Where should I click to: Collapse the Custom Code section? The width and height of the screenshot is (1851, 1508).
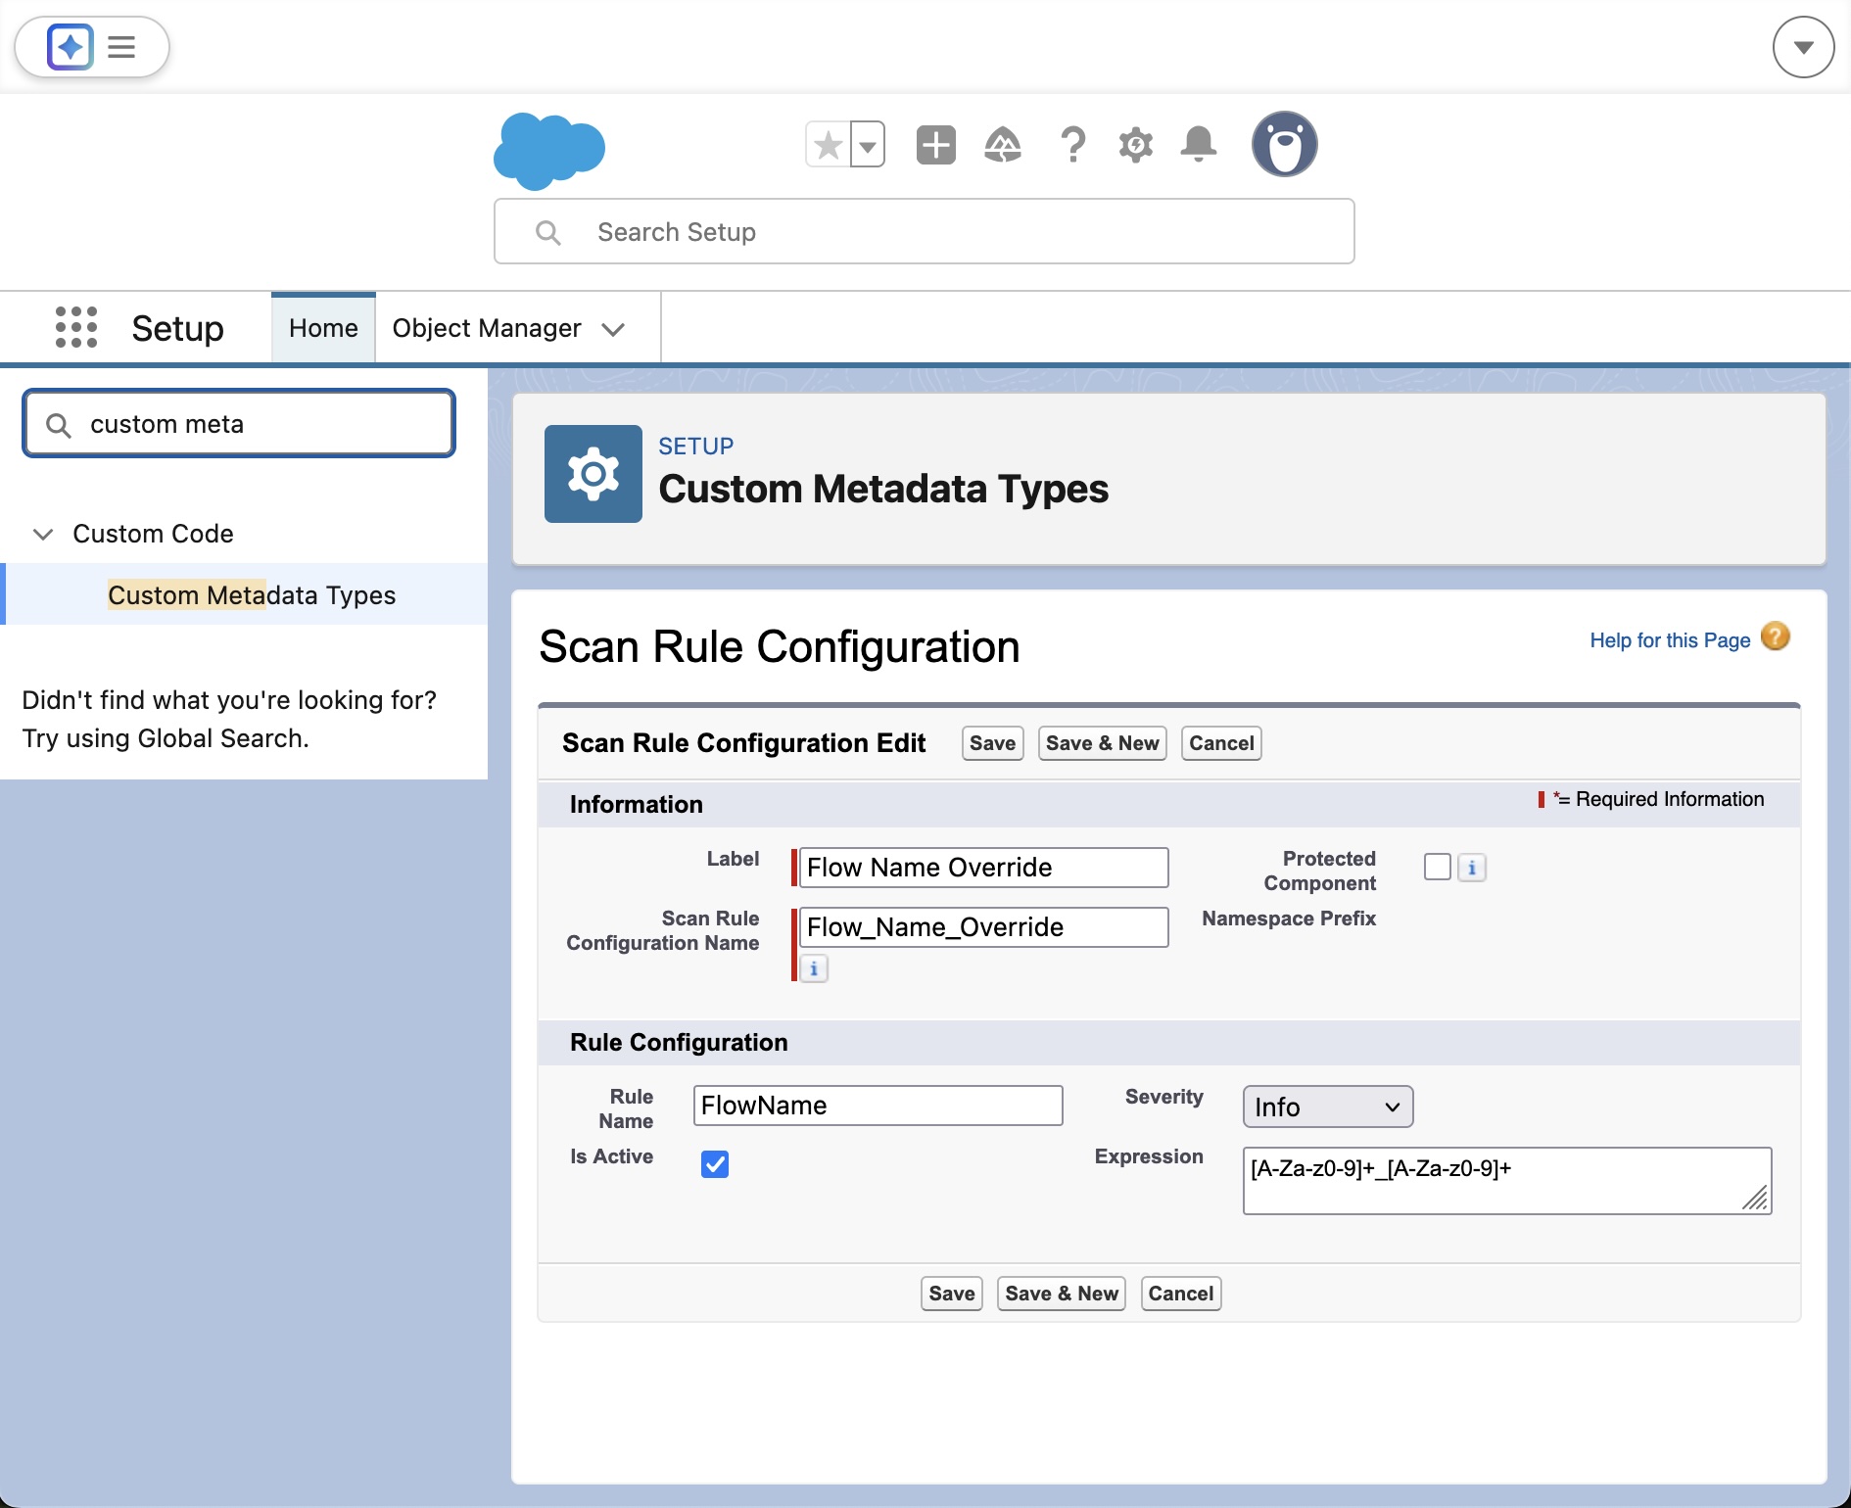[x=43, y=534]
